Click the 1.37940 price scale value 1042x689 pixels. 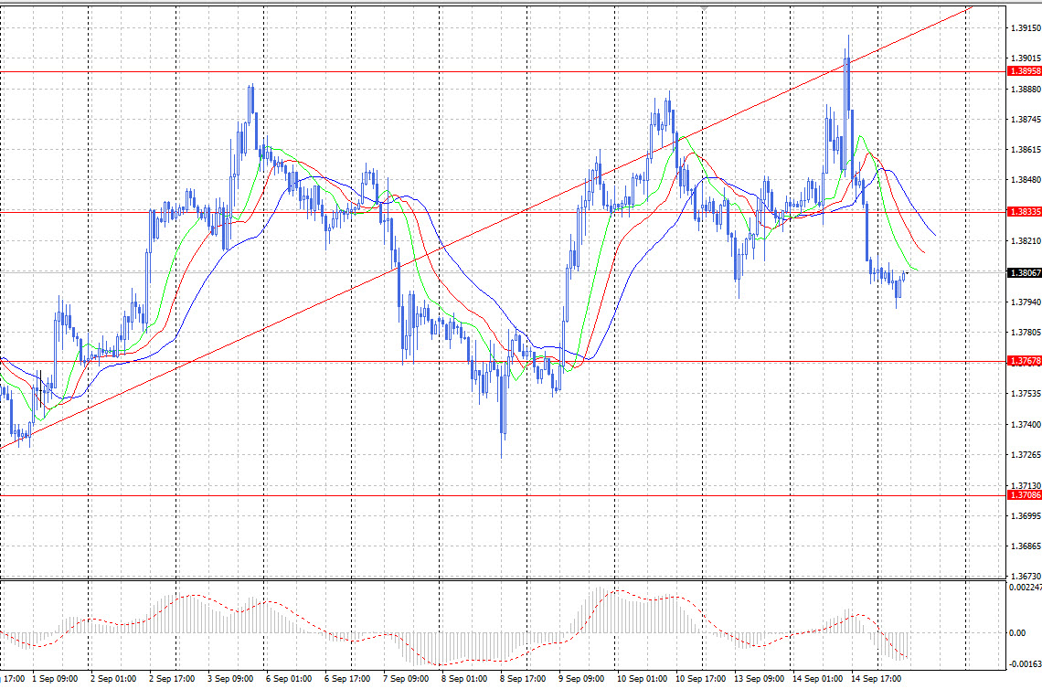(1026, 302)
